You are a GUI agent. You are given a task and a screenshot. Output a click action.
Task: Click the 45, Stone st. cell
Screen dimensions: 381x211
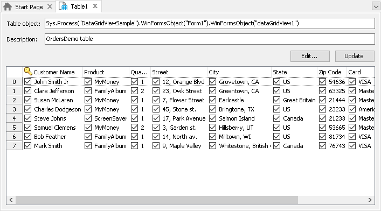(179, 109)
